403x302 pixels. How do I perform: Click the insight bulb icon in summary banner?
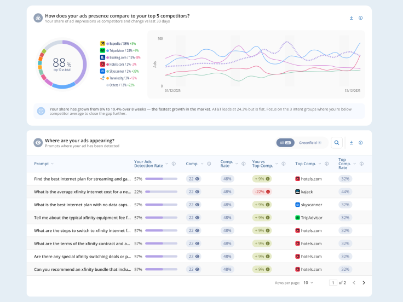click(41, 111)
